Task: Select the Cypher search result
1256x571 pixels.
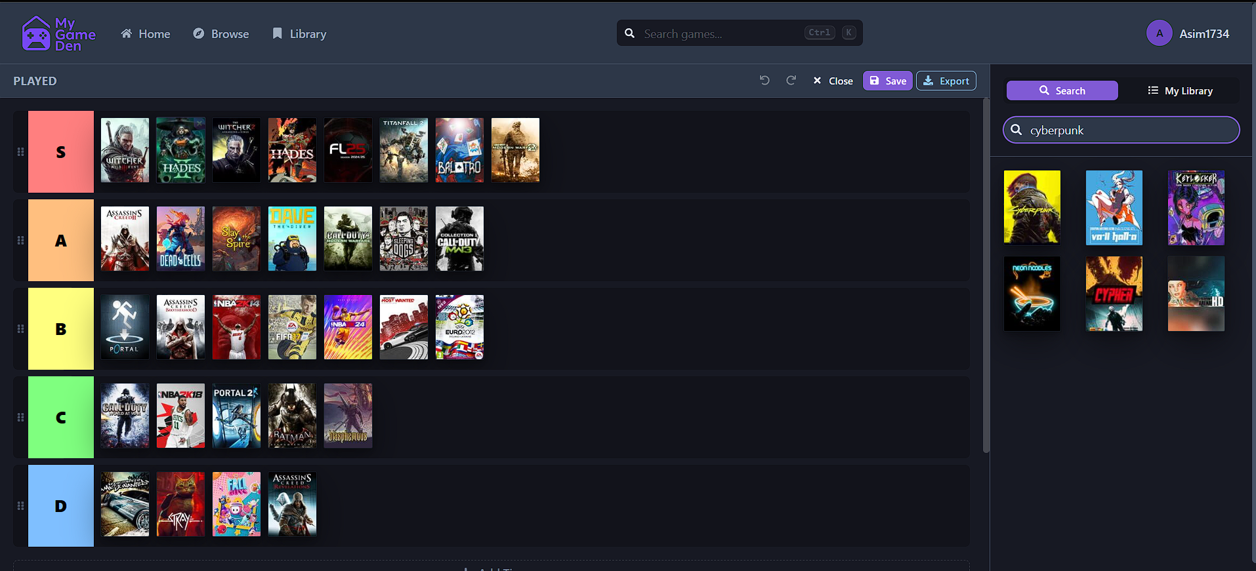Action: click(x=1114, y=293)
